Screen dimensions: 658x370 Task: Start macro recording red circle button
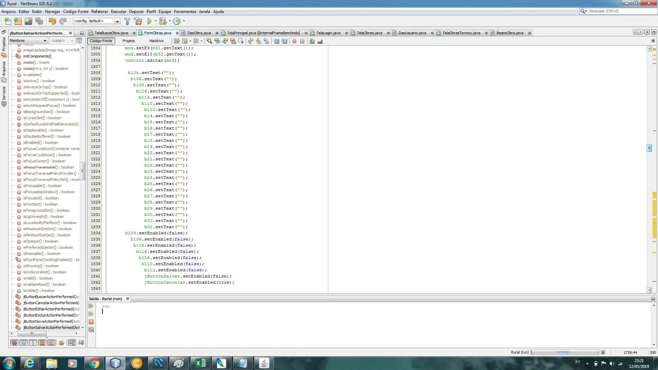tap(294, 41)
